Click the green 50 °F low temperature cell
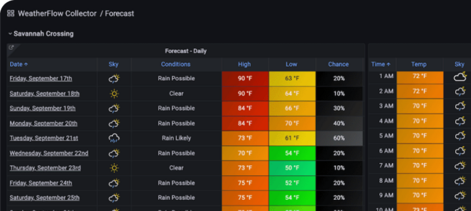Screen dimensions: 471x211 coord(292,168)
